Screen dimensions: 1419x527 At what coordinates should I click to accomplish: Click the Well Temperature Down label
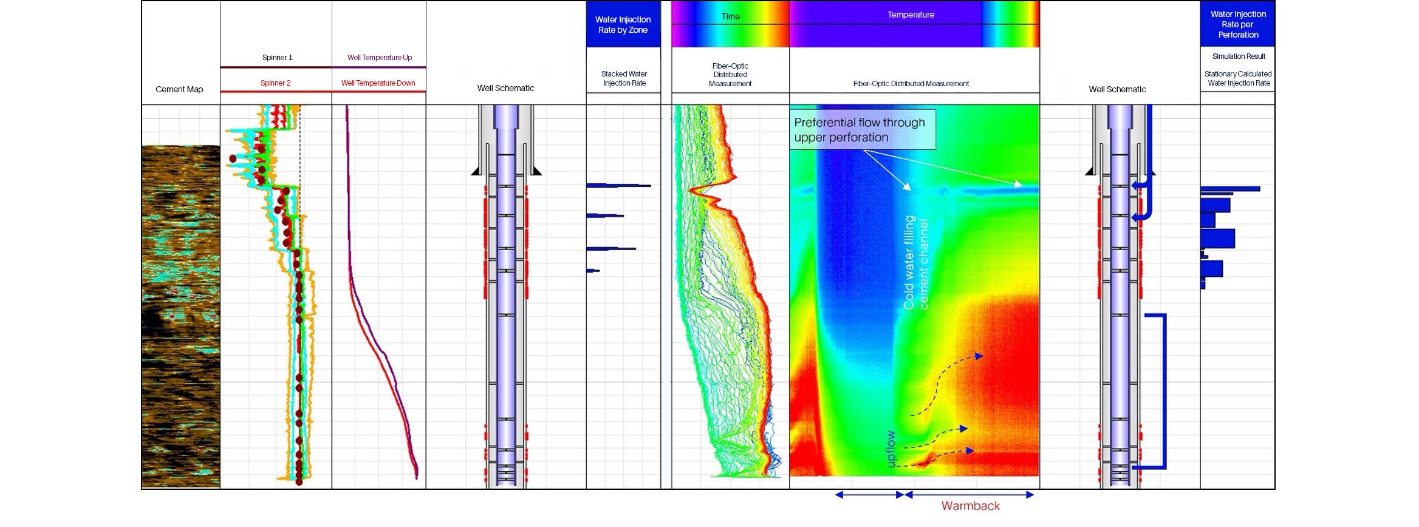[x=378, y=83]
